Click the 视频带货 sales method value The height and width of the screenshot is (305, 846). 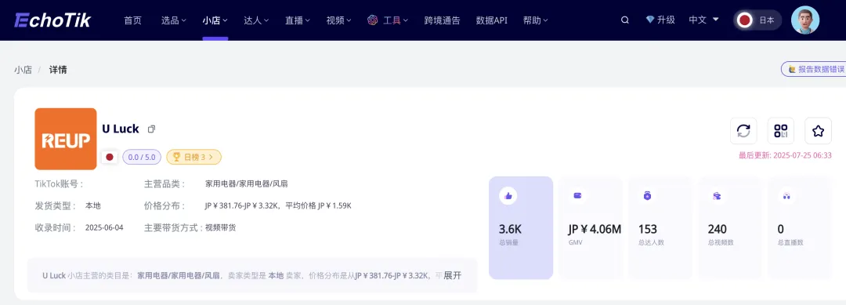coord(220,228)
